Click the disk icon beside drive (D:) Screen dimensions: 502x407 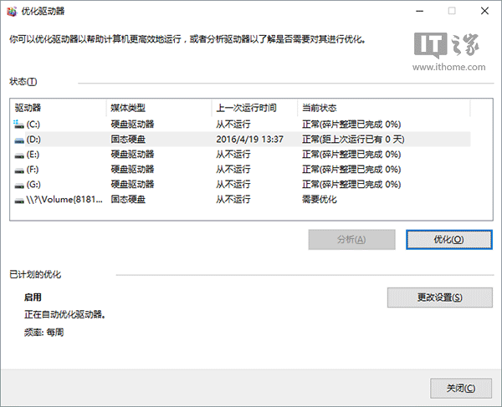[x=19, y=139]
